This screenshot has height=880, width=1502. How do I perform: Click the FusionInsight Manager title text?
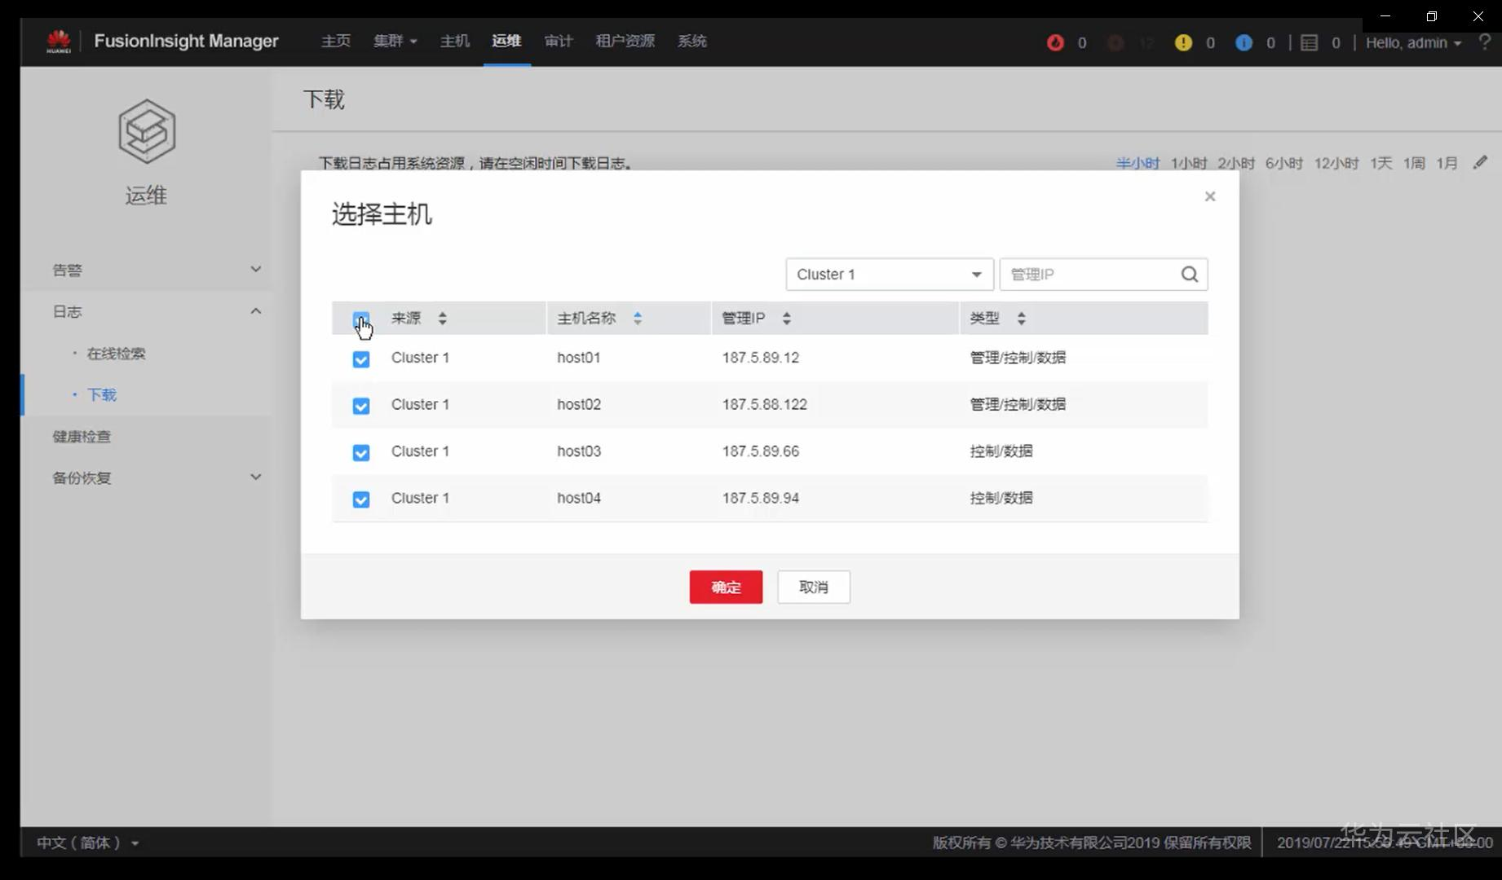[186, 41]
